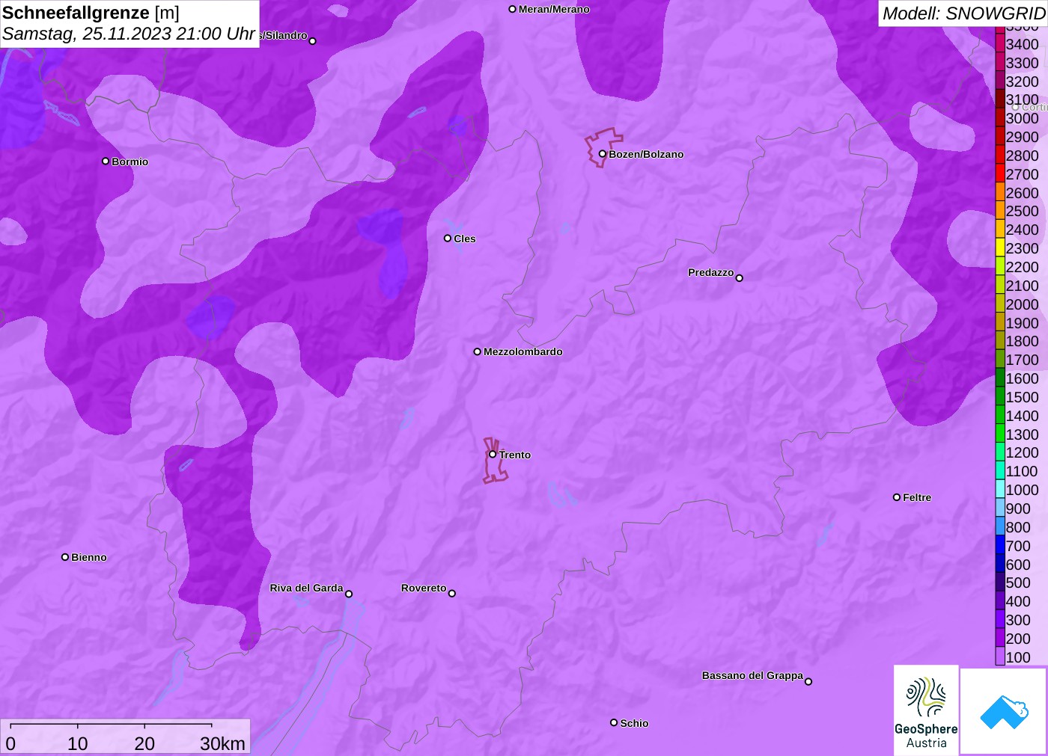Click the Feltre town marker

click(x=897, y=497)
